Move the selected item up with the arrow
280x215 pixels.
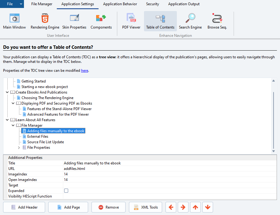[x=195, y=207]
